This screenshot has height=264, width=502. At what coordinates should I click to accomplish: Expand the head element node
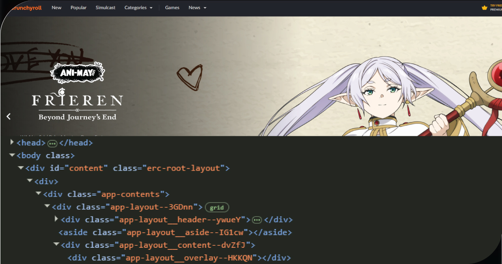click(12, 142)
